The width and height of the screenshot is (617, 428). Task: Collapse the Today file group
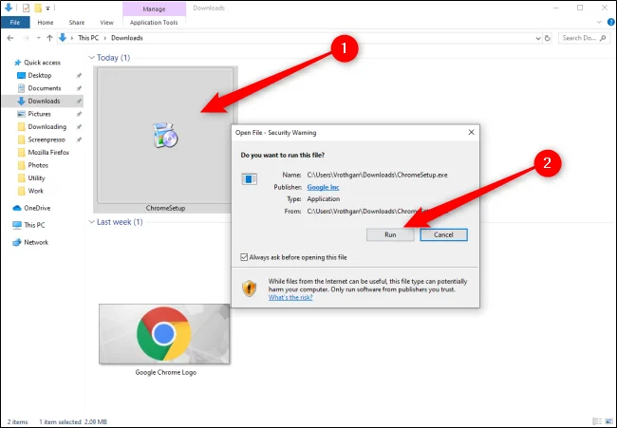(x=90, y=59)
